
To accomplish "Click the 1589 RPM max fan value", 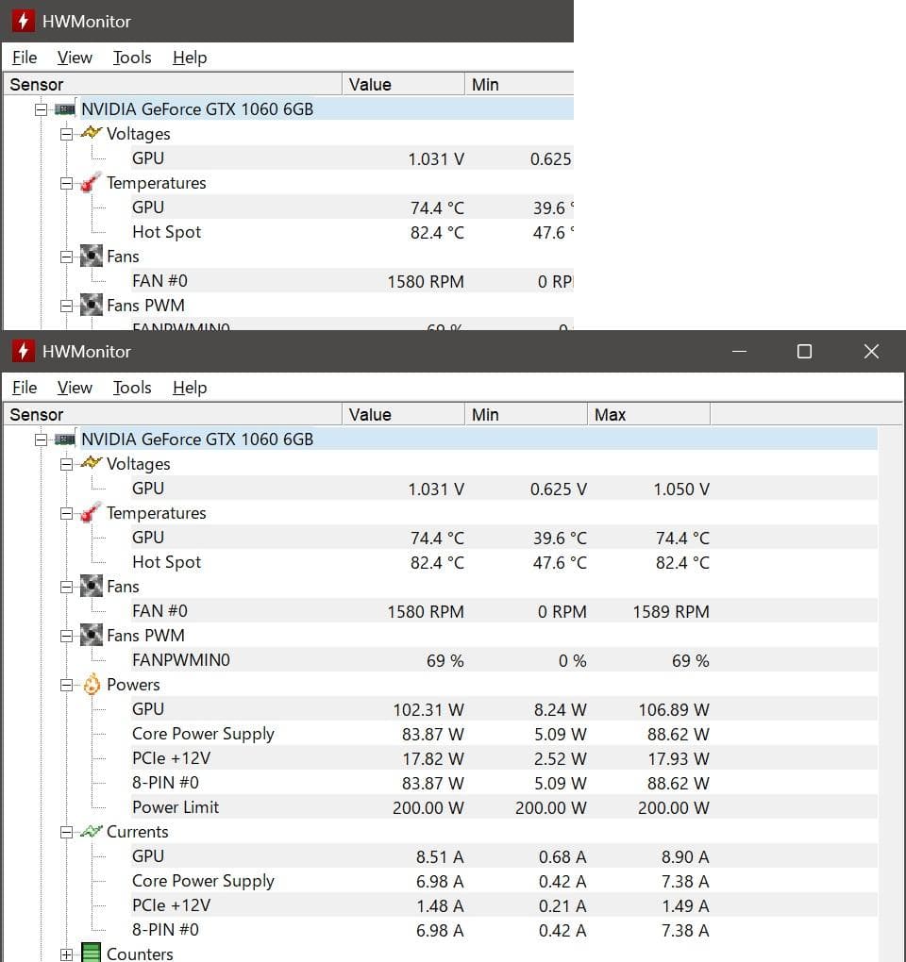I will [671, 612].
